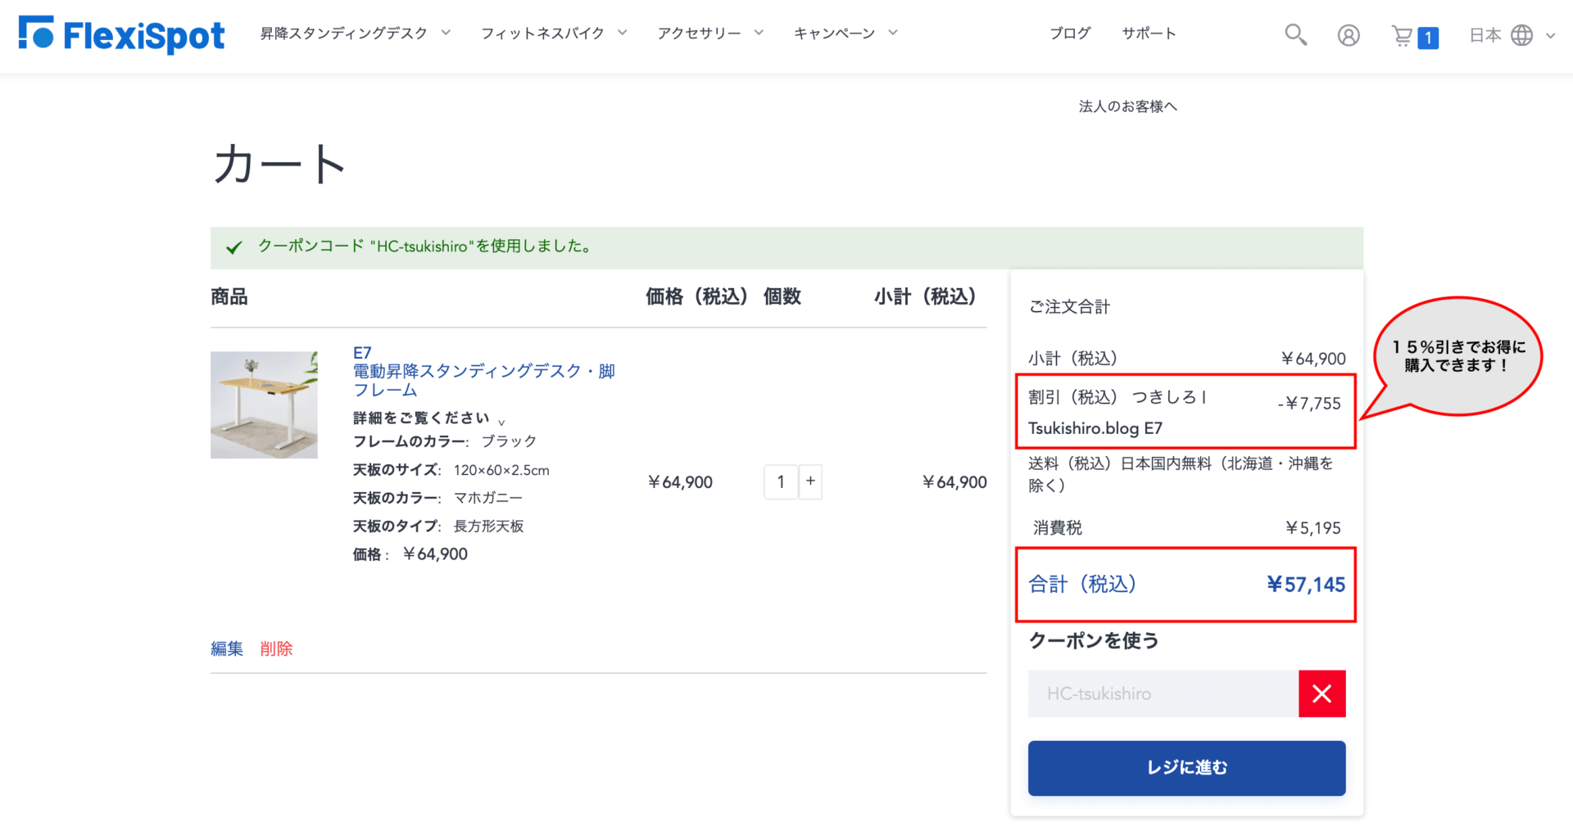
Task: Expand 昇降スタンディングデスク menu
Action: [355, 34]
